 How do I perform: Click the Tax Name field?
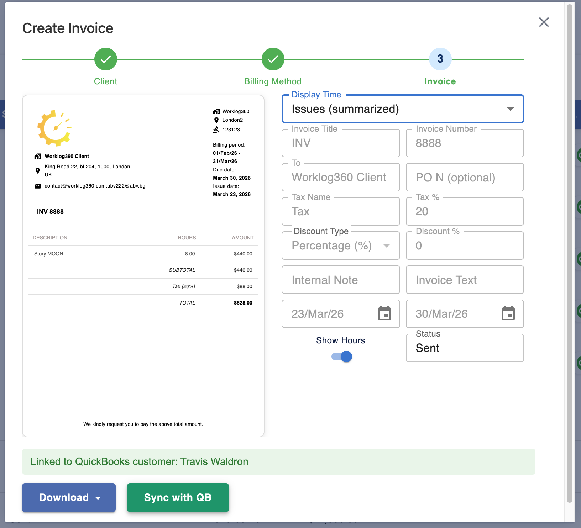point(341,211)
